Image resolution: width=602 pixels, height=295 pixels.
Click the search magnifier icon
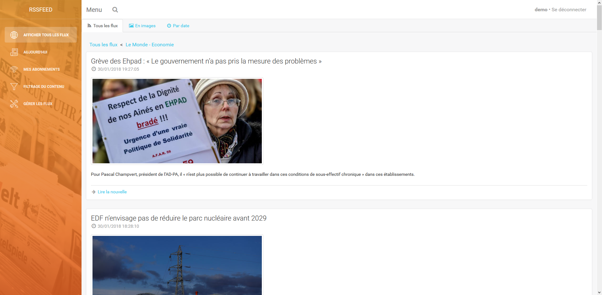pyautogui.click(x=115, y=10)
